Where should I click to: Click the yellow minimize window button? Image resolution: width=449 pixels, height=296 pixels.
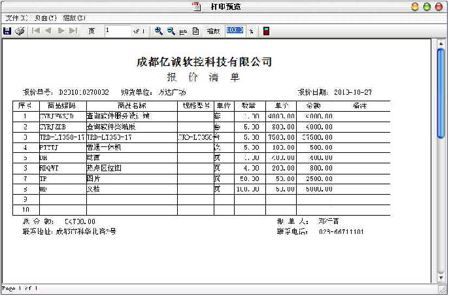coord(415,7)
